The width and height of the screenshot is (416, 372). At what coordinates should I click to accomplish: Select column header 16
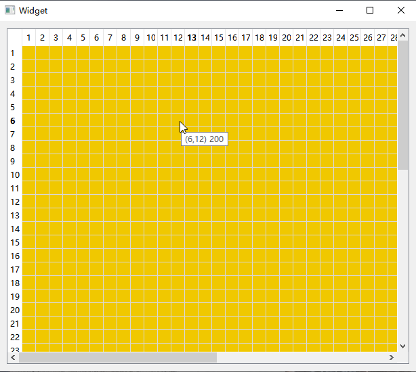click(x=232, y=38)
